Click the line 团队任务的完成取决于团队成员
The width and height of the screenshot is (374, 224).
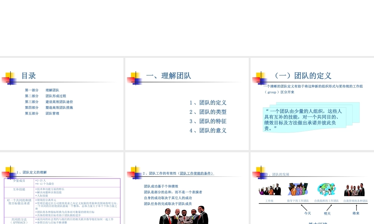coord(168,204)
